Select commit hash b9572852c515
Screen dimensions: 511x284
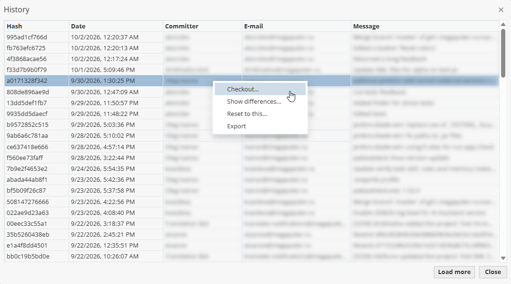click(x=27, y=124)
